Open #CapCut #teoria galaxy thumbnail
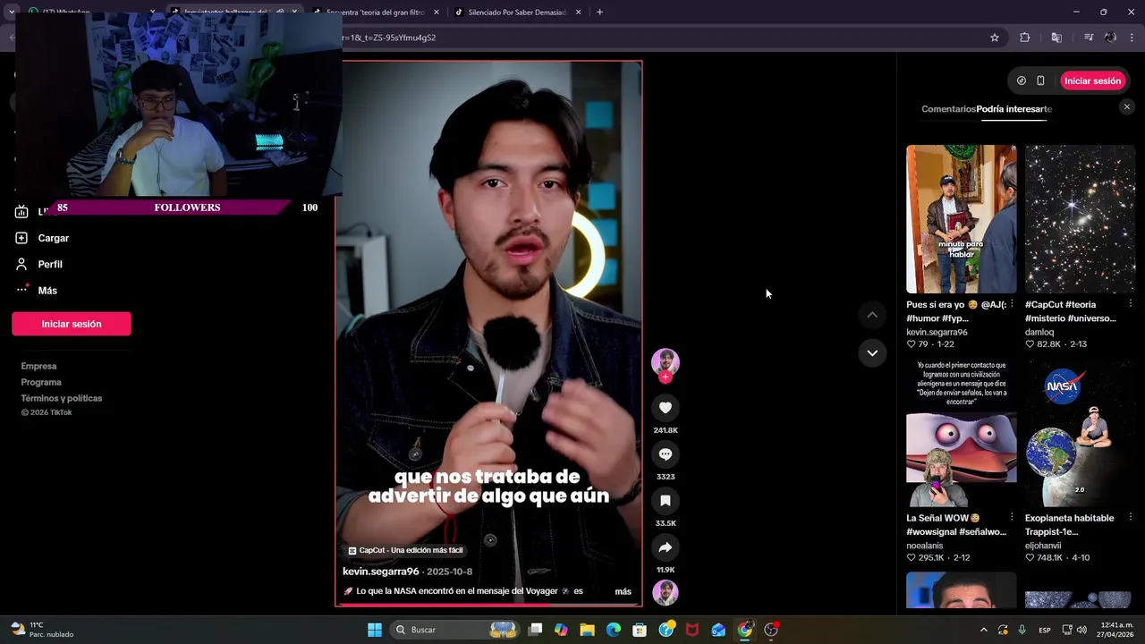 pos(1080,219)
